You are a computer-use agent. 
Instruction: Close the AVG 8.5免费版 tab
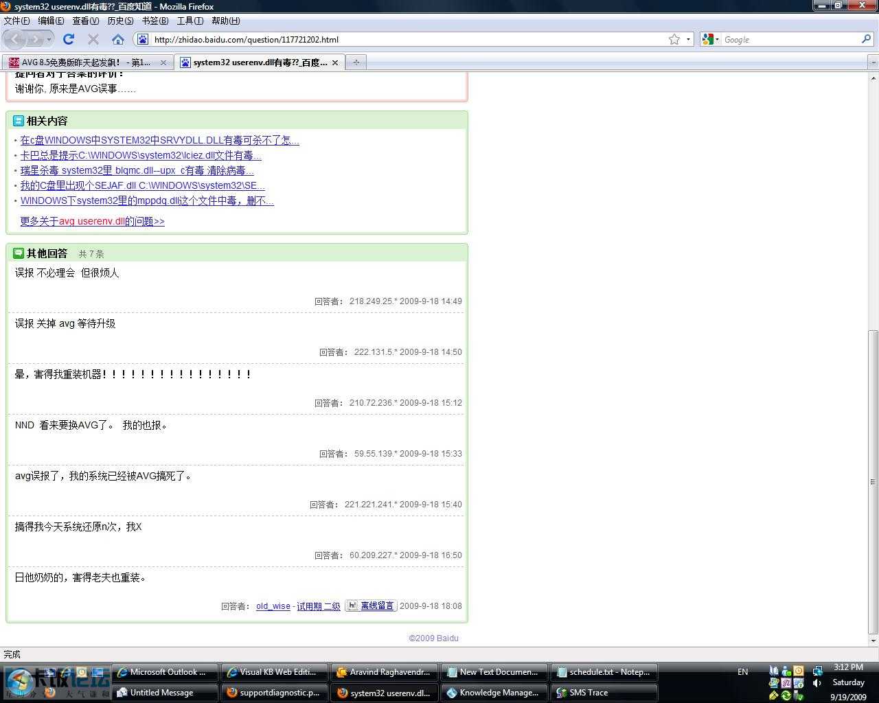click(x=163, y=62)
